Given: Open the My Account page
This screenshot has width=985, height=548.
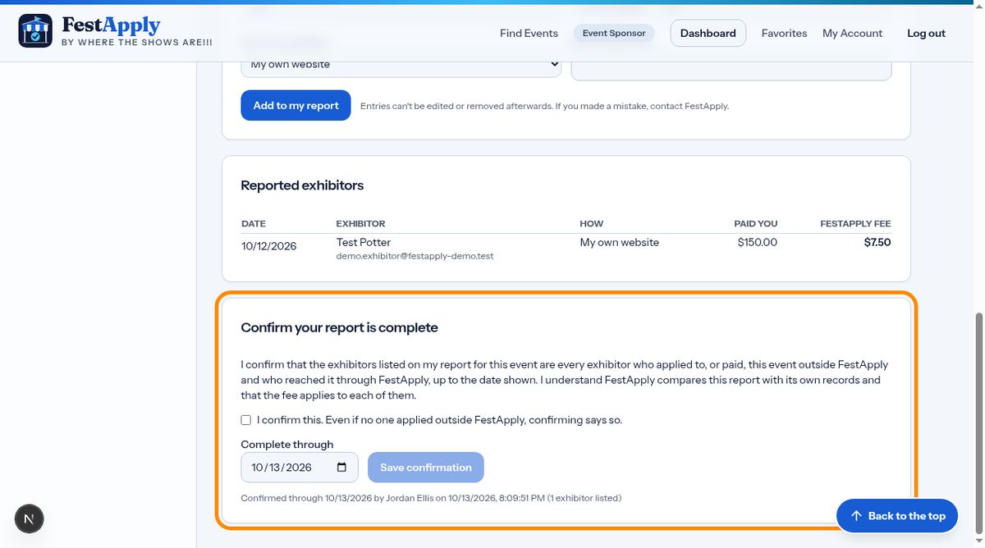Looking at the screenshot, I should point(852,34).
